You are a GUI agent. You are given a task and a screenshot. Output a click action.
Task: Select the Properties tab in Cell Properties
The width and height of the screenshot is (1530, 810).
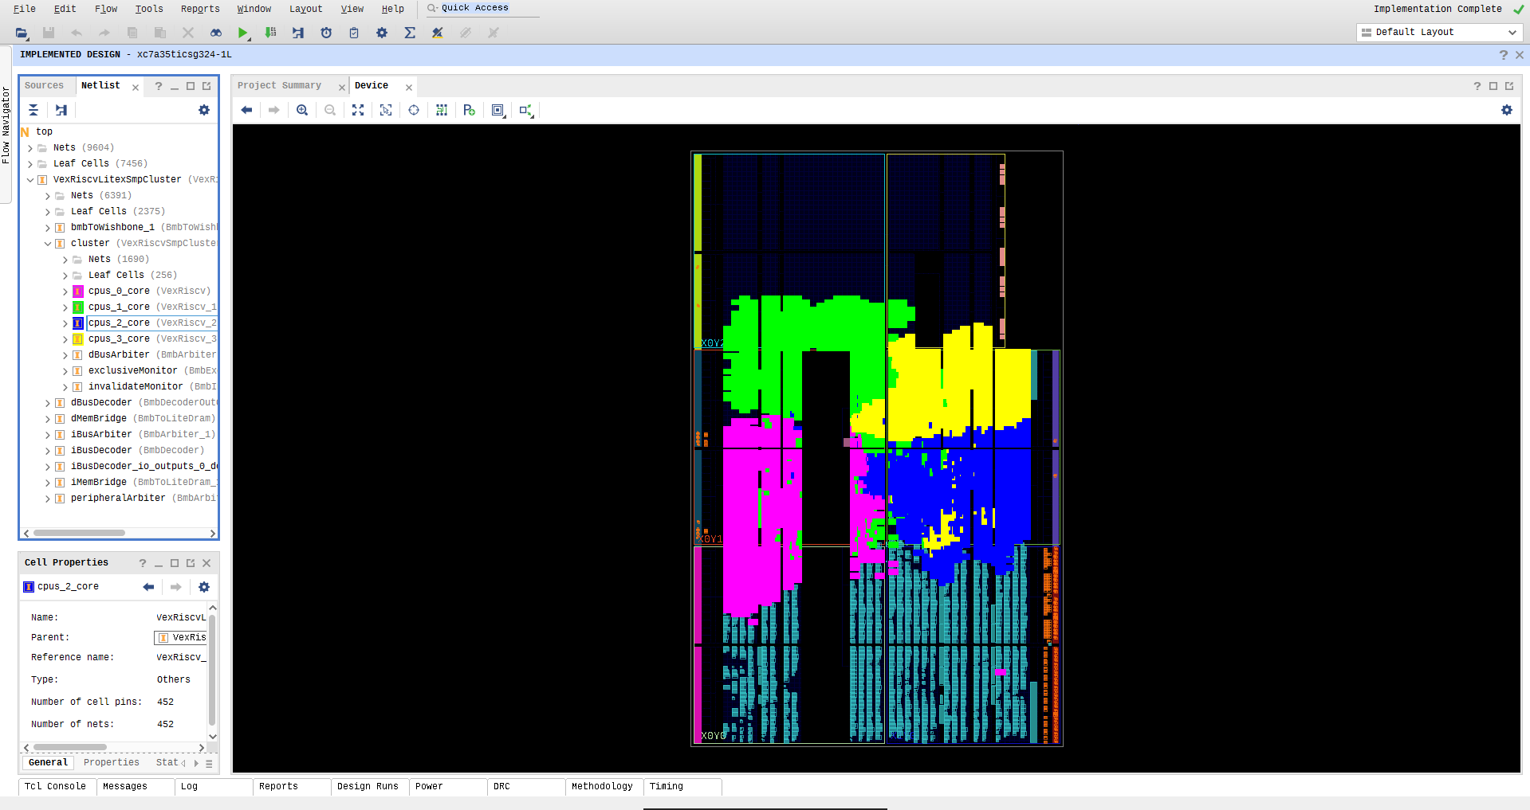click(111, 762)
